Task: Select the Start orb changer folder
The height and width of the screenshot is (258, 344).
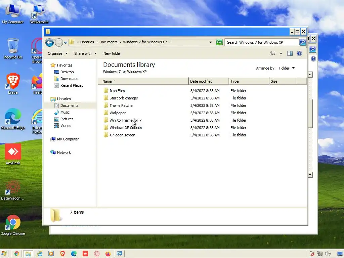Action: point(124,98)
